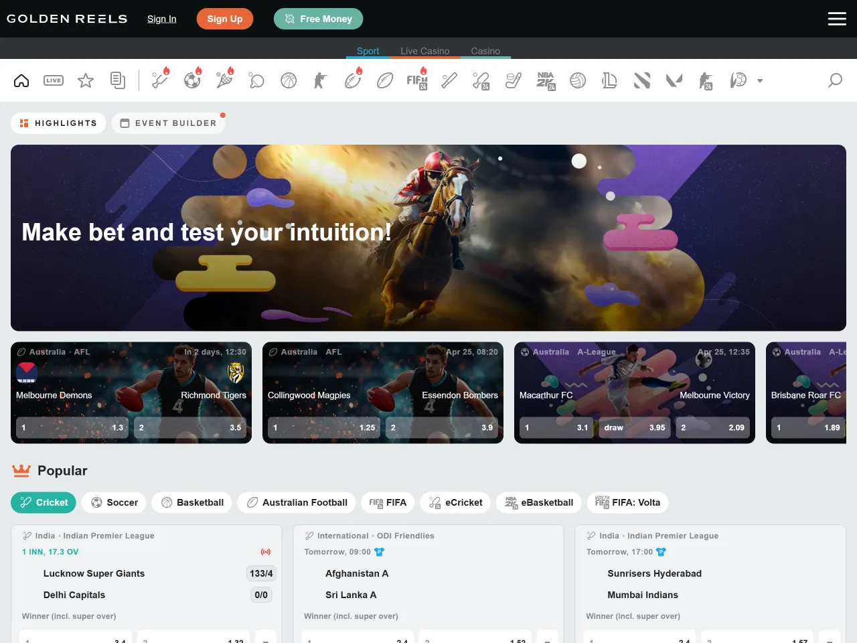
Task: Click the Sign Up button
Action: 225,19
